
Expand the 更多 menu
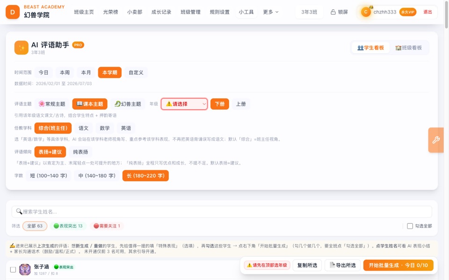point(271,12)
